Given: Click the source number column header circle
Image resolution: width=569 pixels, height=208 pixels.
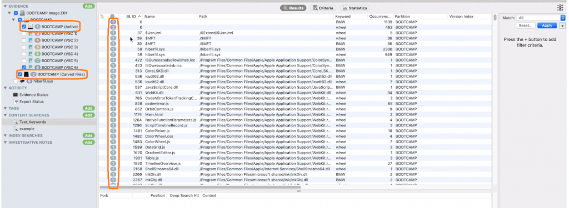Looking at the screenshot, I should click(112, 16).
